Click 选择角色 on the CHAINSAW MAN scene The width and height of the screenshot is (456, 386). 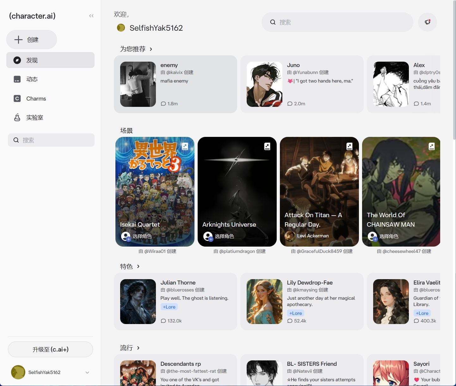tap(389, 236)
